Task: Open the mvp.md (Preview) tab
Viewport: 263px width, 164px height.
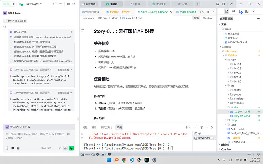Action: pos(118,12)
